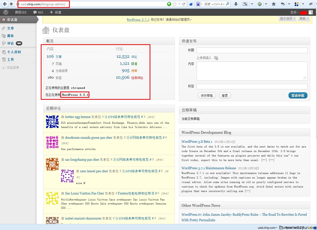Click the undo arrow toolbar icon
This screenshot has height=230, width=317.
point(282,4)
